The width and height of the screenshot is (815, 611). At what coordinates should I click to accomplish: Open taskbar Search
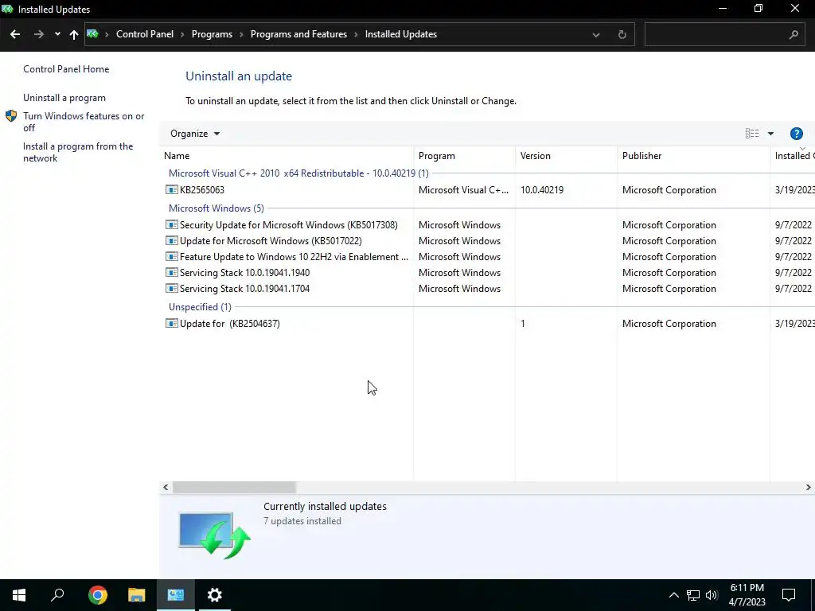coord(57,595)
